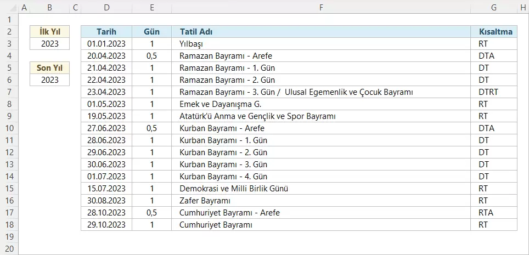The width and height of the screenshot is (529, 255).
Task: Select the DTRT abbreviation cell
Action: click(494, 92)
